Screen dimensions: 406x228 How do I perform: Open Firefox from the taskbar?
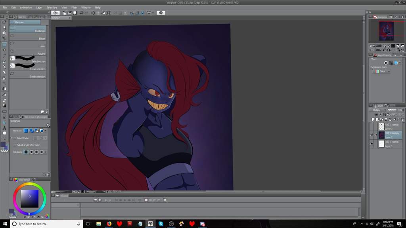(x=109, y=224)
